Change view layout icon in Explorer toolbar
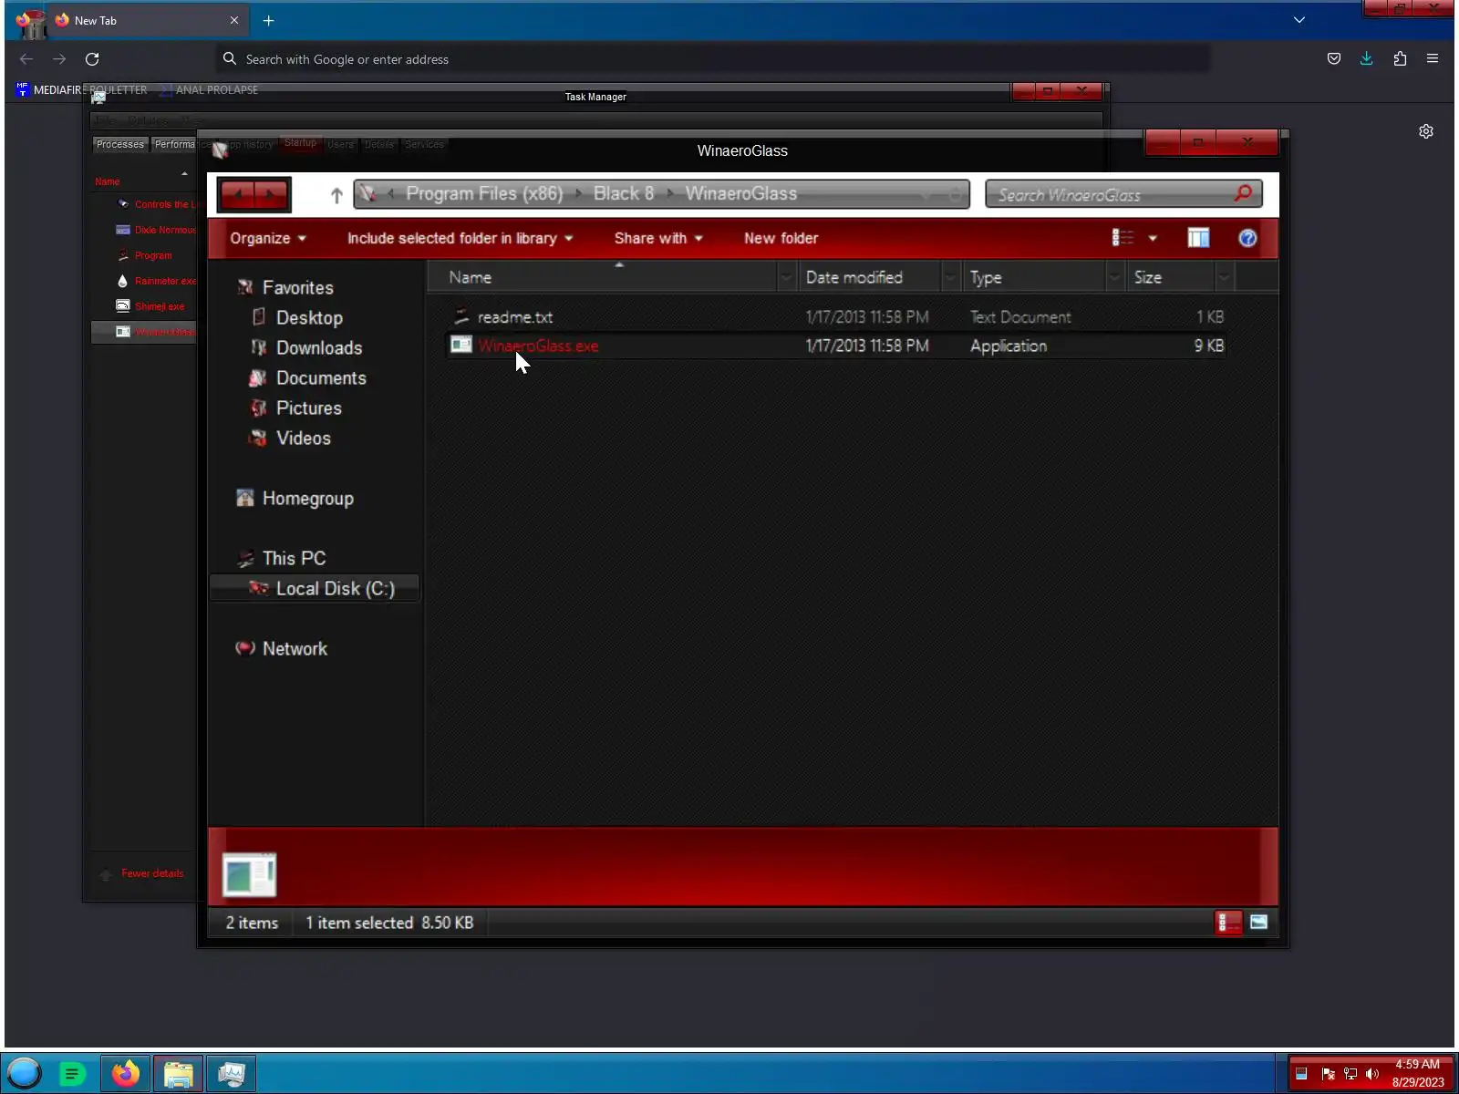 (1123, 238)
